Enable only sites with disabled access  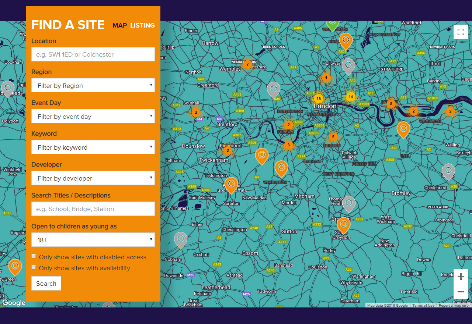34,256
